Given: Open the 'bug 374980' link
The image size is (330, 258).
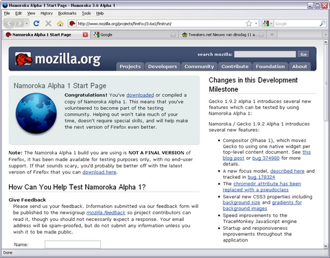Looking at the screenshot, I should coord(266,158).
